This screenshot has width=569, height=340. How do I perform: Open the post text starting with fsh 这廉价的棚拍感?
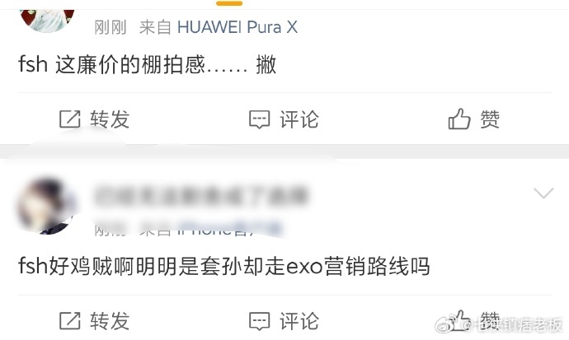tap(148, 65)
